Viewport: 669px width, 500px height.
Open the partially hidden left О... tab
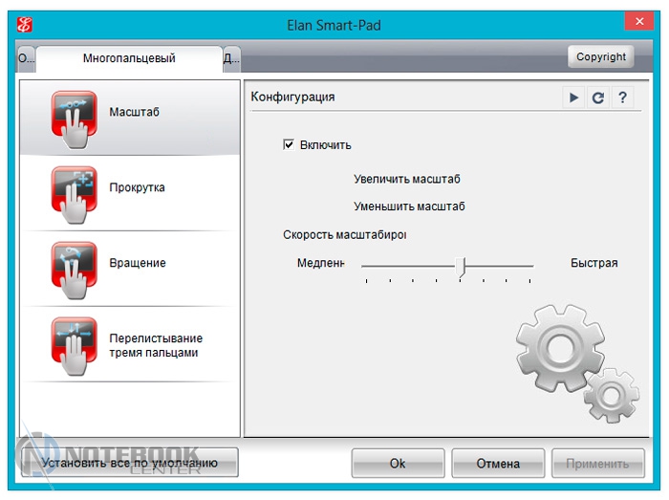27,58
